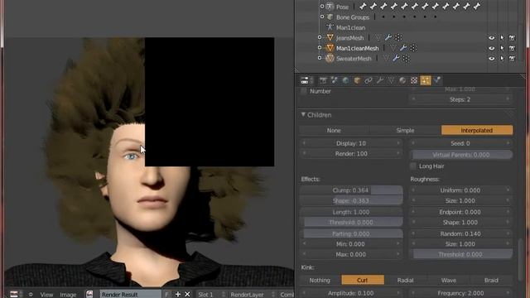Open the Texture properties tab
Screen dimensions: 530x298
click(414, 80)
